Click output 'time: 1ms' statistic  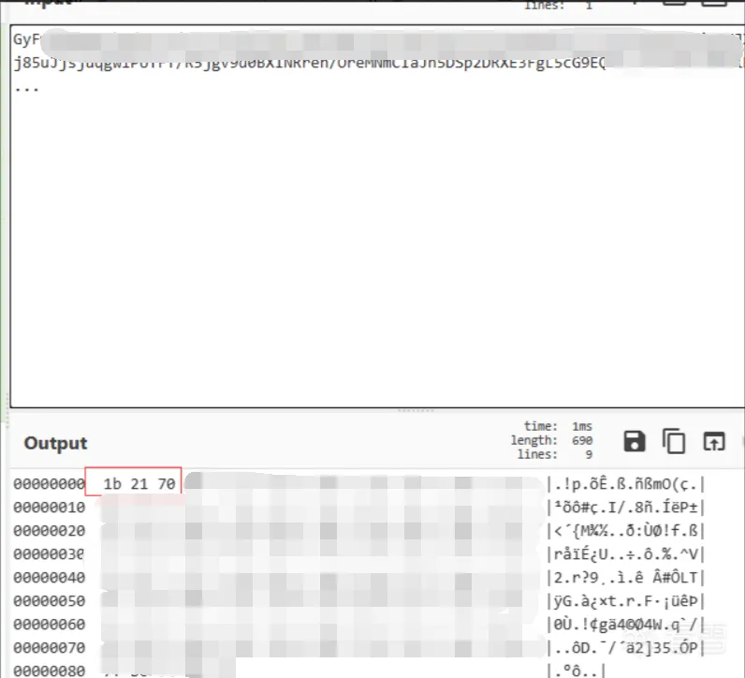(558, 426)
